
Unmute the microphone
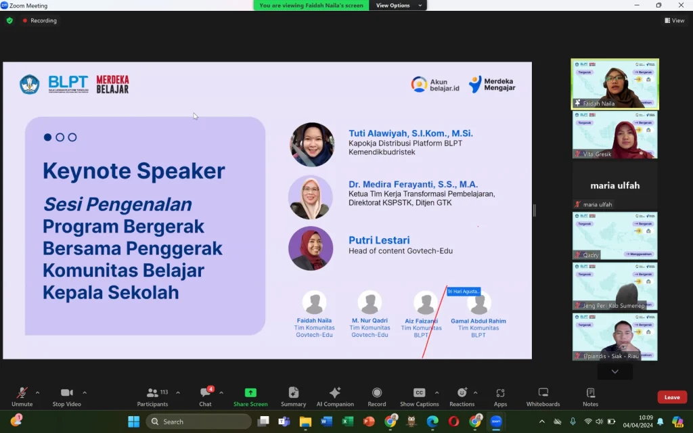[x=22, y=396]
